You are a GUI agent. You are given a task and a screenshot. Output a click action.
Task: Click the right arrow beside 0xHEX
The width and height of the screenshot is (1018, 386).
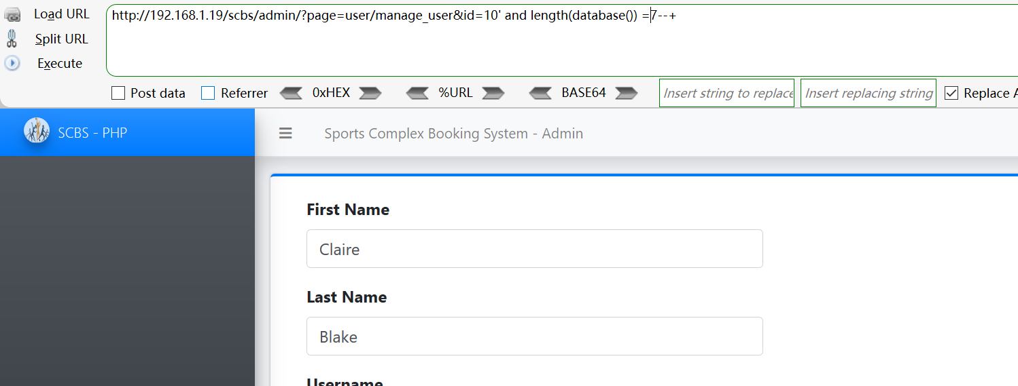pos(370,93)
